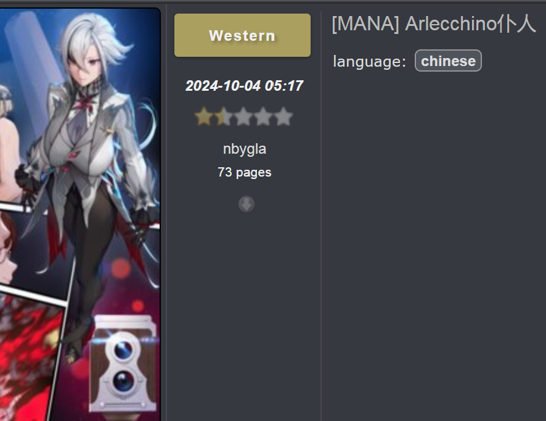
Task: Filter by the chinese language tag
Action: pos(448,61)
